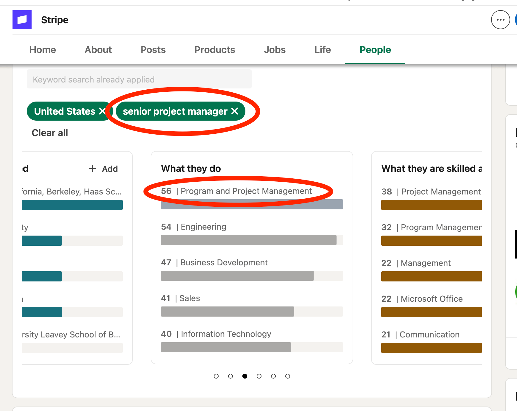
Task: Click the keyword search field
Action: point(139,79)
